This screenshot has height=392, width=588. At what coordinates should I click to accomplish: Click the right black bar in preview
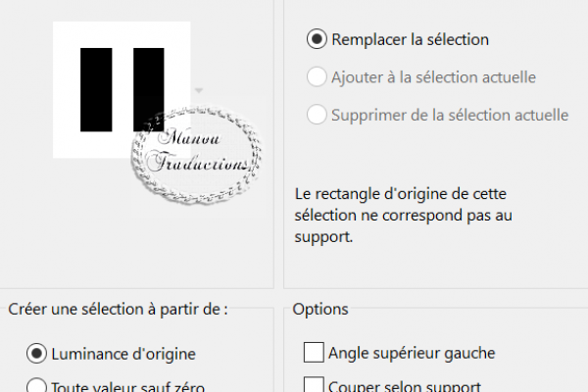click(x=149, y=89)
